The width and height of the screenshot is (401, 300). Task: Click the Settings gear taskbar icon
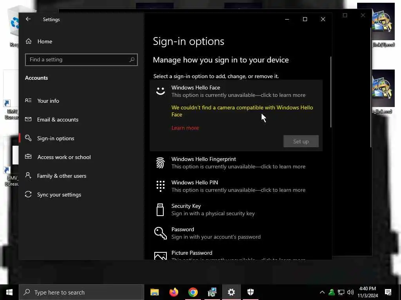pos(231,292)
